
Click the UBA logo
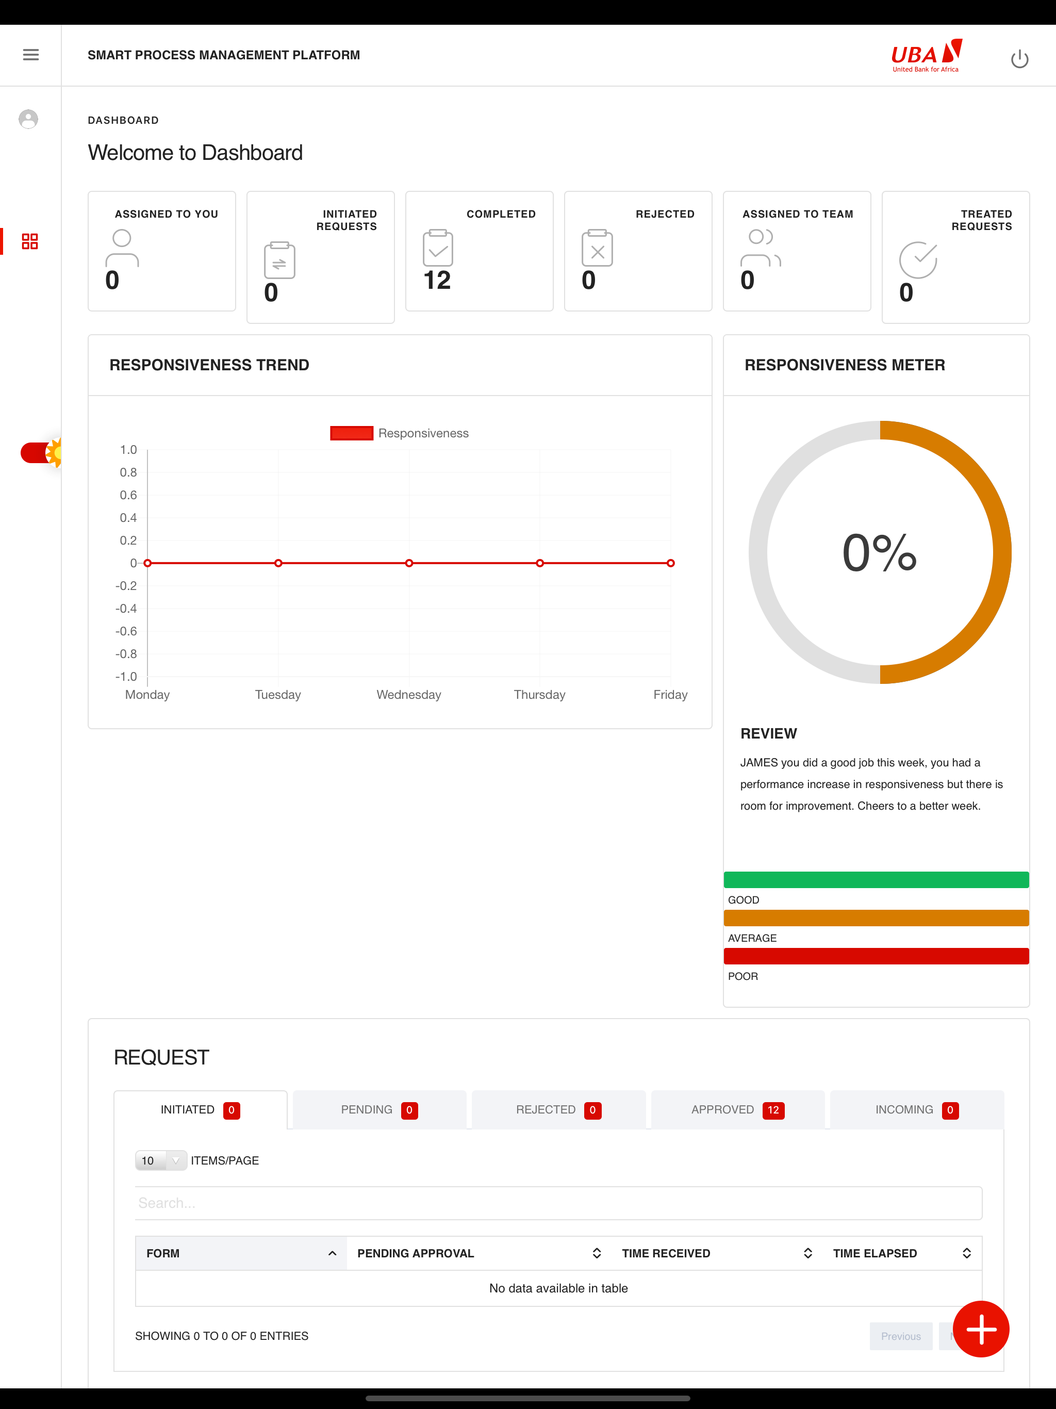point(926,56)
